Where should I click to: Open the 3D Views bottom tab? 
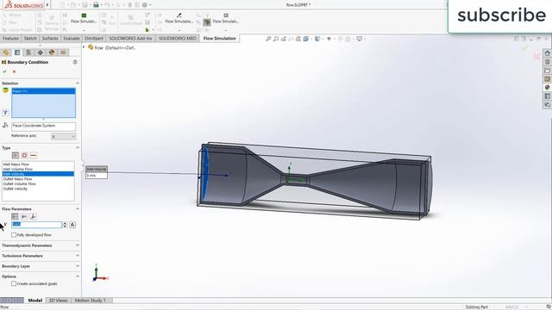58,301
